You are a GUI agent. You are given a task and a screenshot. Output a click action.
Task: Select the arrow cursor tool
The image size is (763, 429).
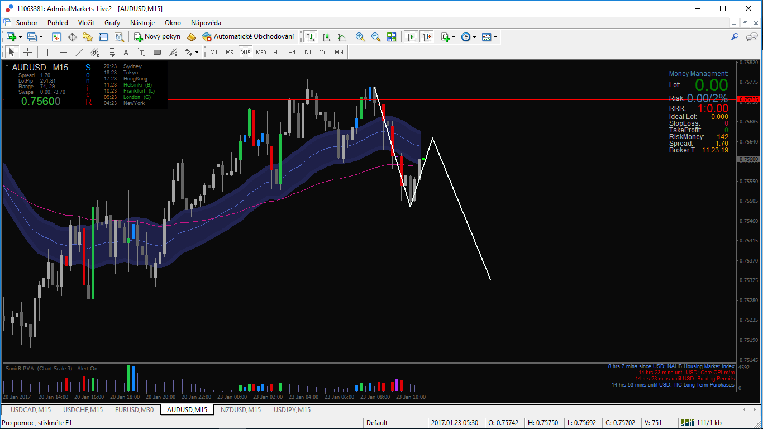[x=12, y=52]
